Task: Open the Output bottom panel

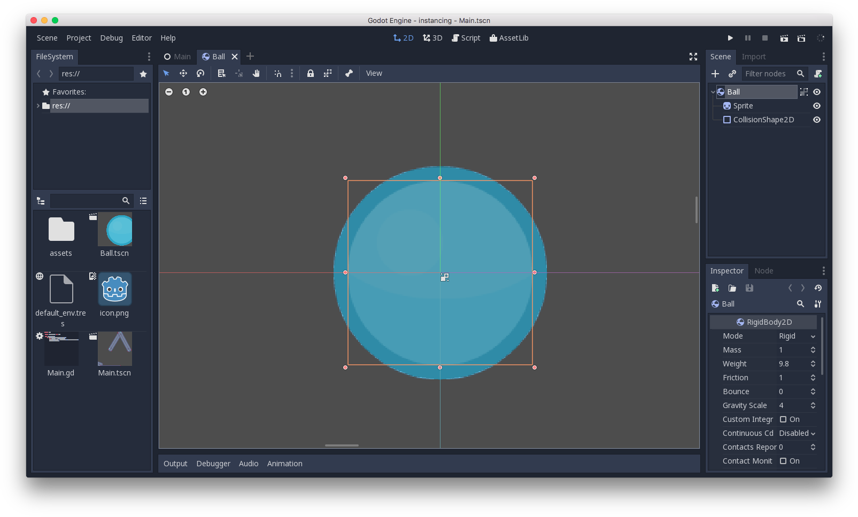Action: click(175, 464)
